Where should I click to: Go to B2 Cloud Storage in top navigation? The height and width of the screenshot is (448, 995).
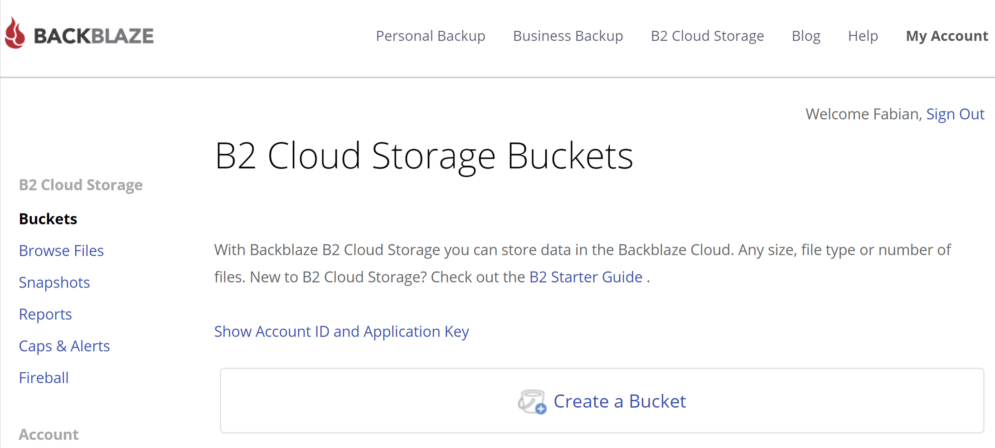(x=707, y=36)
